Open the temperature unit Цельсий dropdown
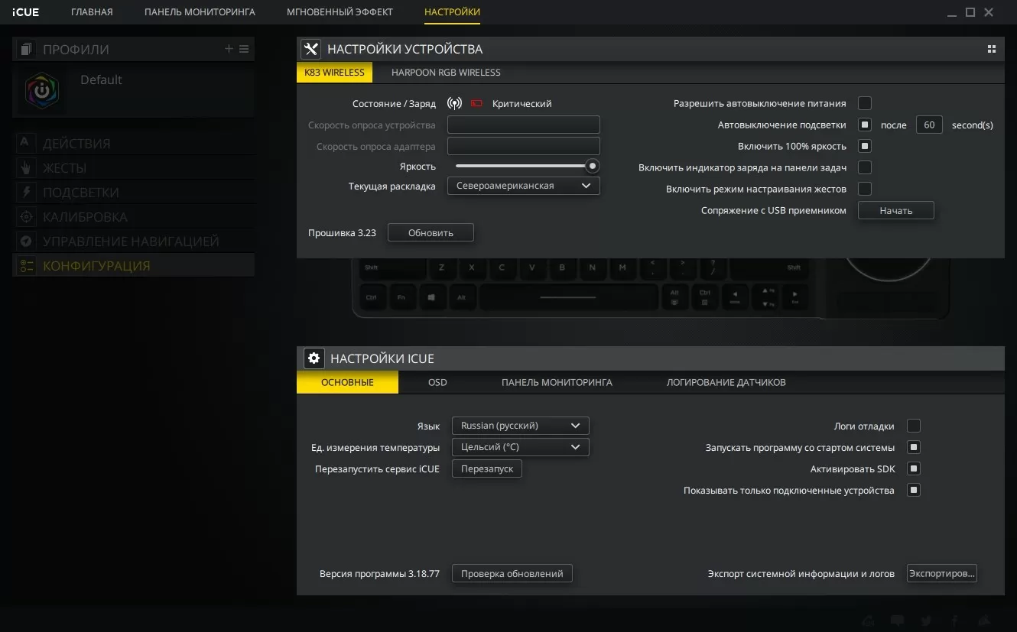Image resolution: width=1017 pixels, height=632 pixels. click(x=521, y=447)
